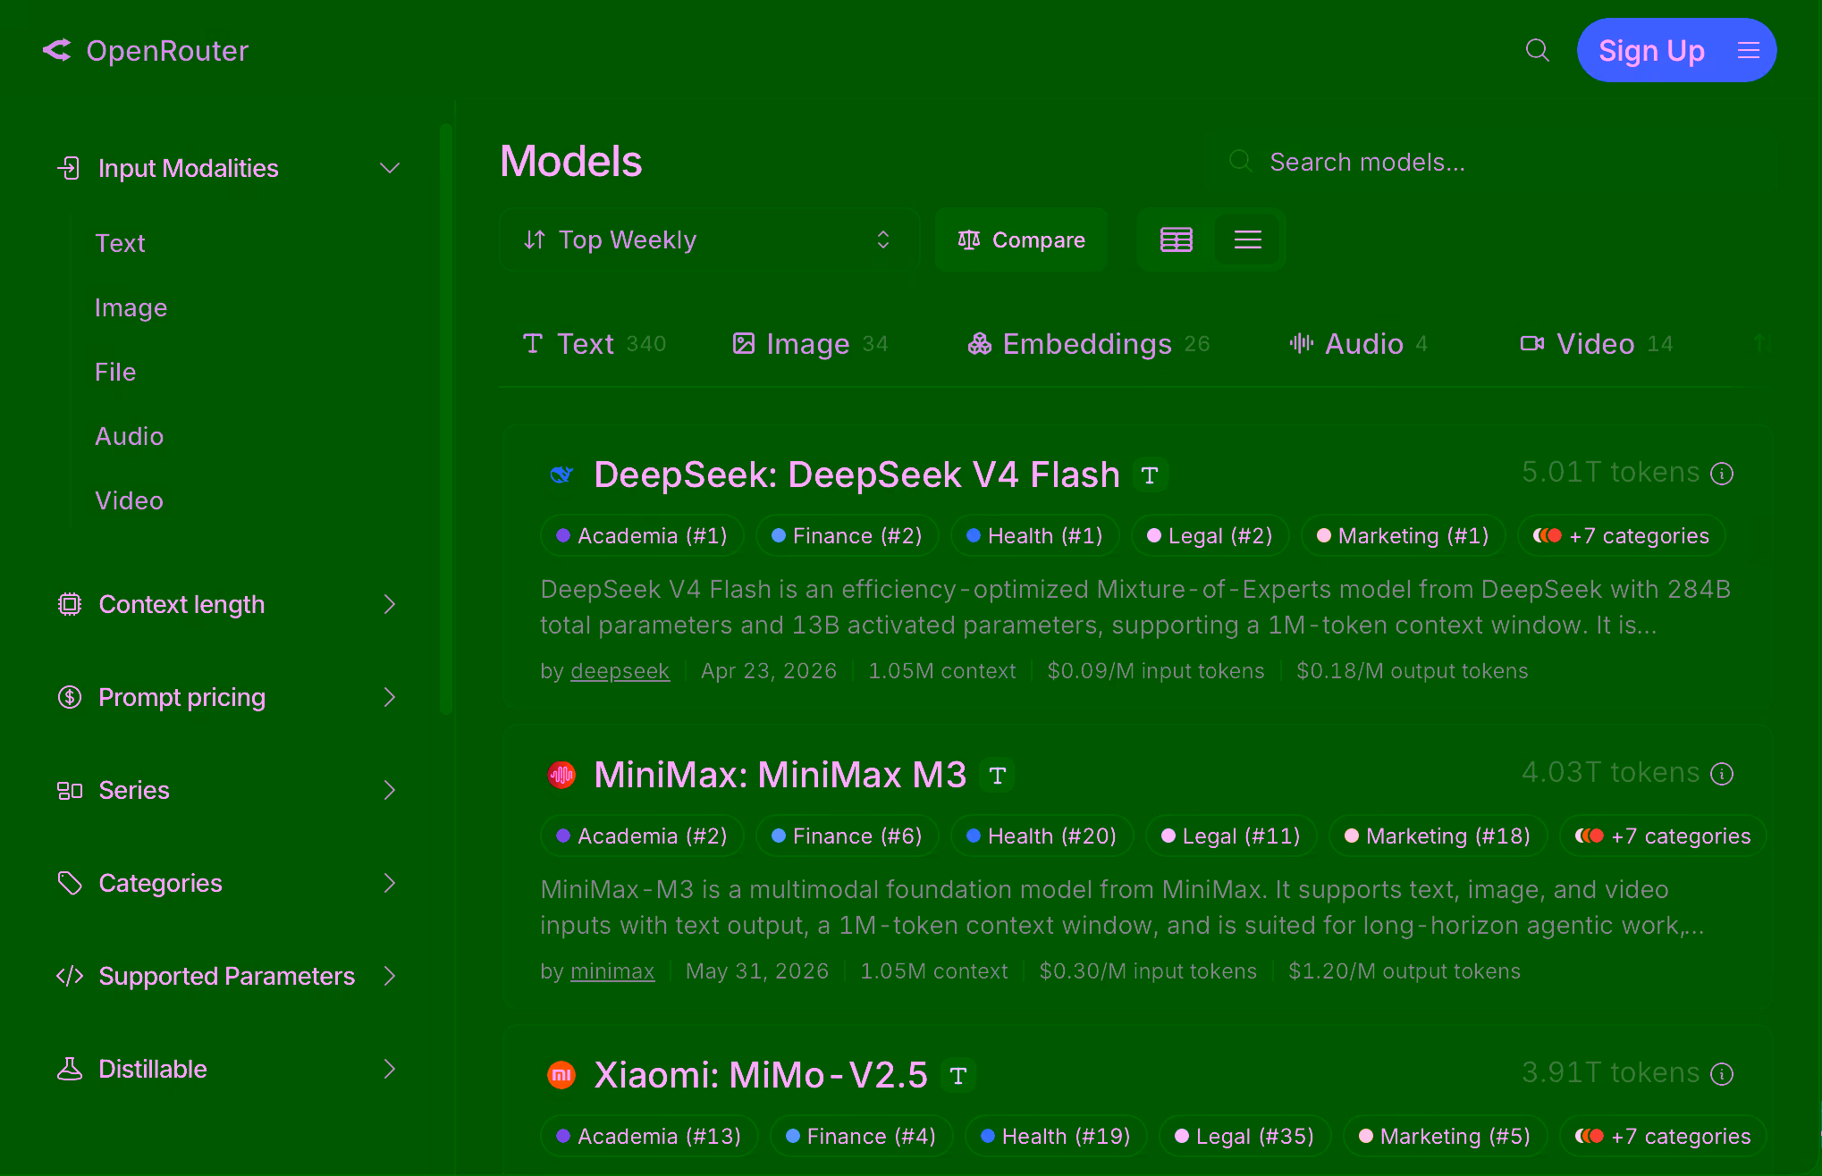Show token info for MiniMax M3
Screen dimensions: 1822x1176
coord(1722,773)
